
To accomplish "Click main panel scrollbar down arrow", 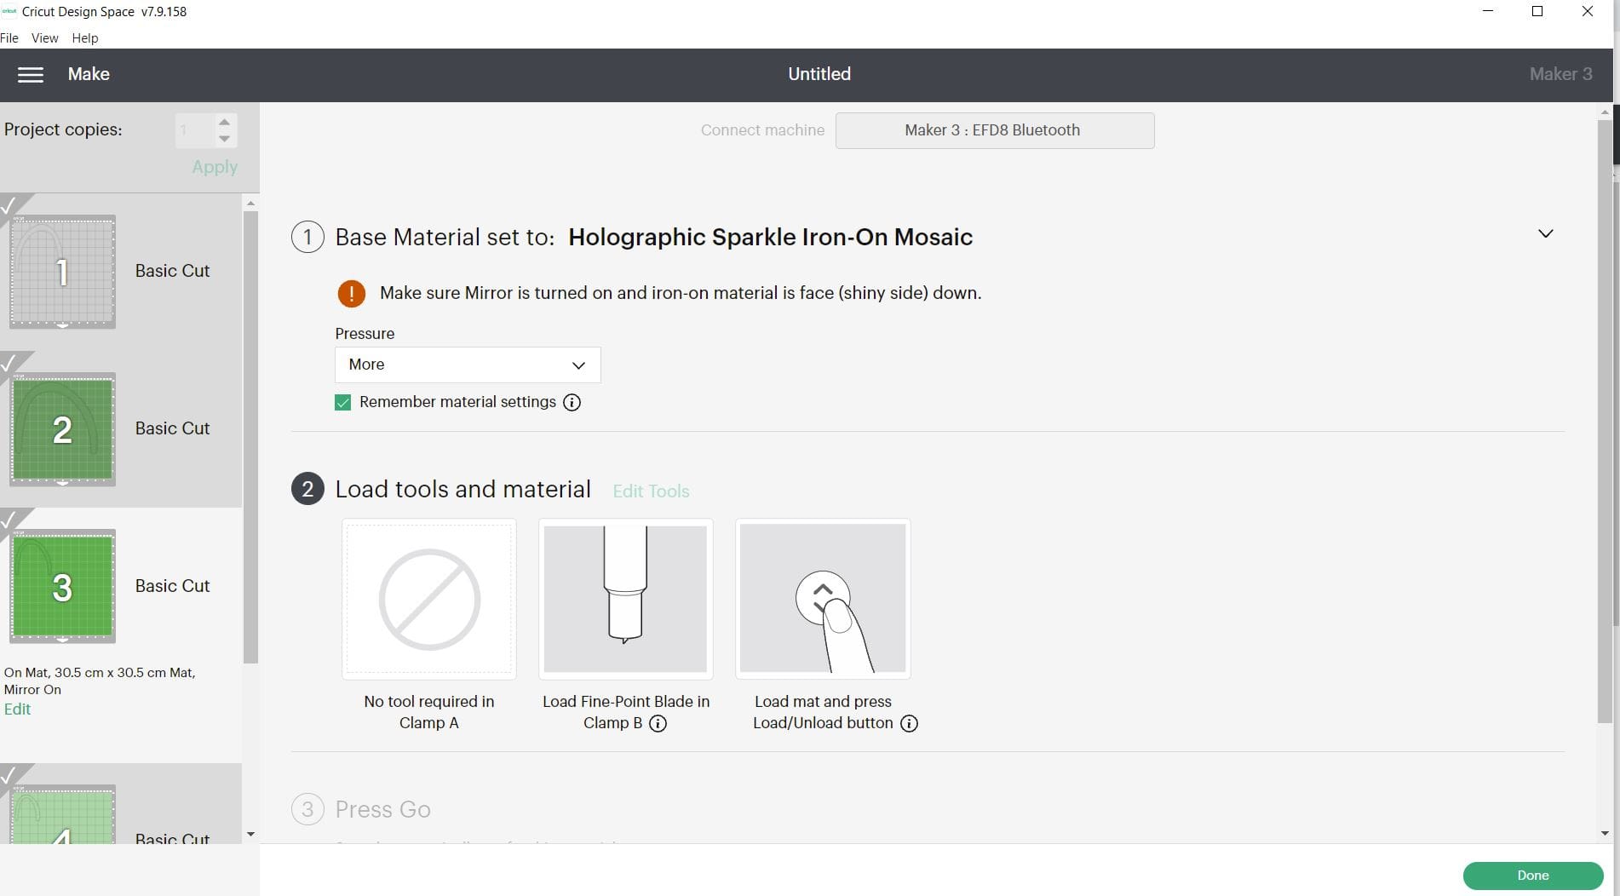I will (x=1605, y=834).
